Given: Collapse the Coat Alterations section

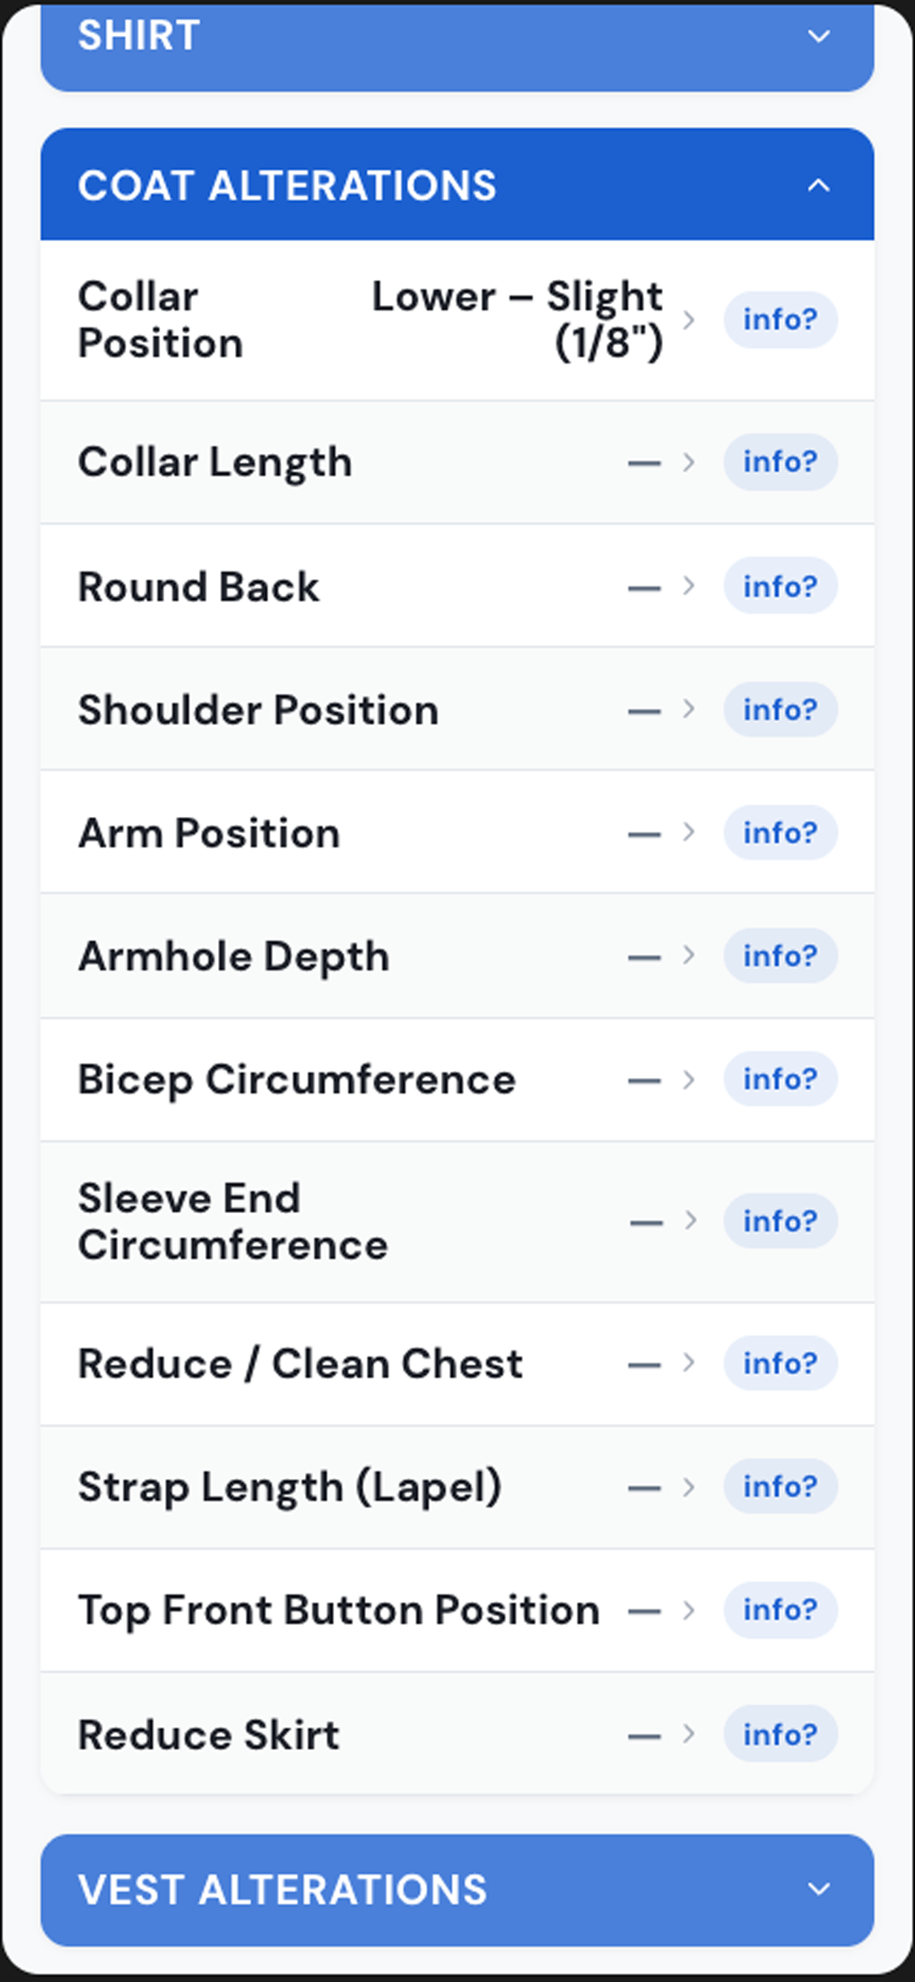Looking at the screenshot, I should click(457, 185).
